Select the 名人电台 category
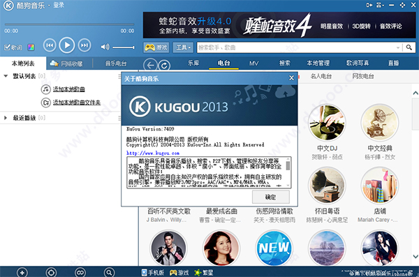Image resolution: width=419 pixels, height=277 pixels. pyautogui.click(x=321, y=76)
